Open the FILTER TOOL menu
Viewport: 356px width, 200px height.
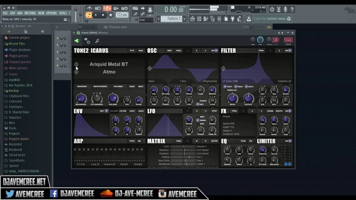coord(261,51)
